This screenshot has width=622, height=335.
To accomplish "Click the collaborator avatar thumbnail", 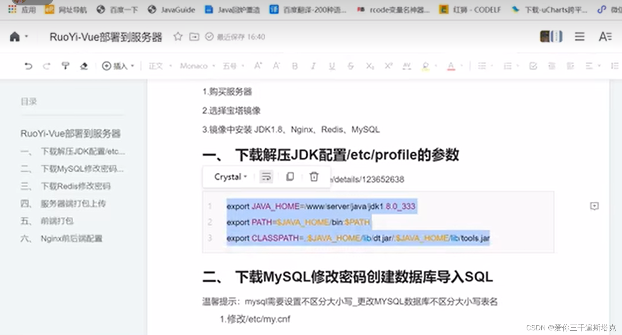I will point(551,36).
